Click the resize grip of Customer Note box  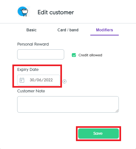(x=117, y=111)
